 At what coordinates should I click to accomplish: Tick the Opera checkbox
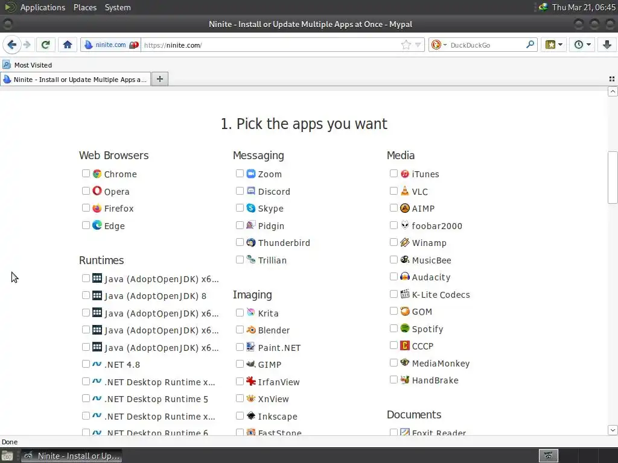86,191
